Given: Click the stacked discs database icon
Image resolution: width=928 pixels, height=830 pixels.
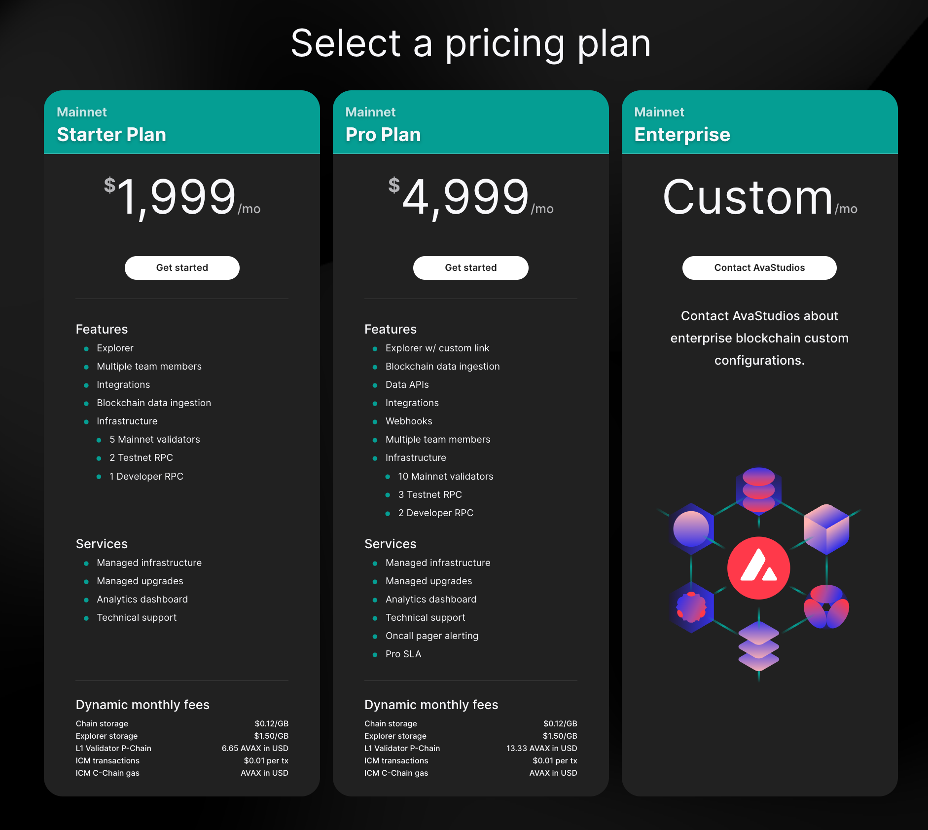Looking at the screenshot, I should (x=758, y=490).
